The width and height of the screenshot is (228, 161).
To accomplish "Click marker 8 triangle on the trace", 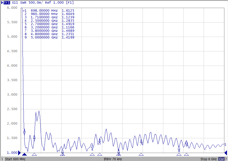I will point(179,148).
